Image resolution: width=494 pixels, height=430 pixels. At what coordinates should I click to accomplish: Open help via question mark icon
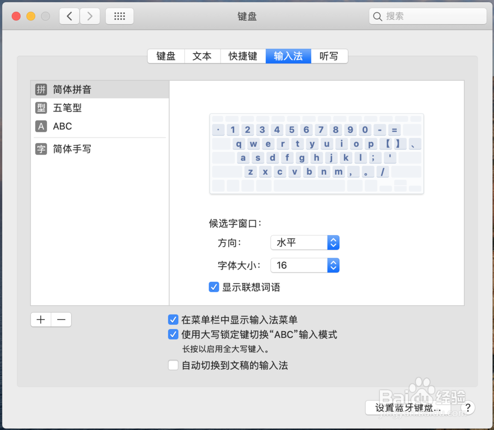tap(468, 408)
